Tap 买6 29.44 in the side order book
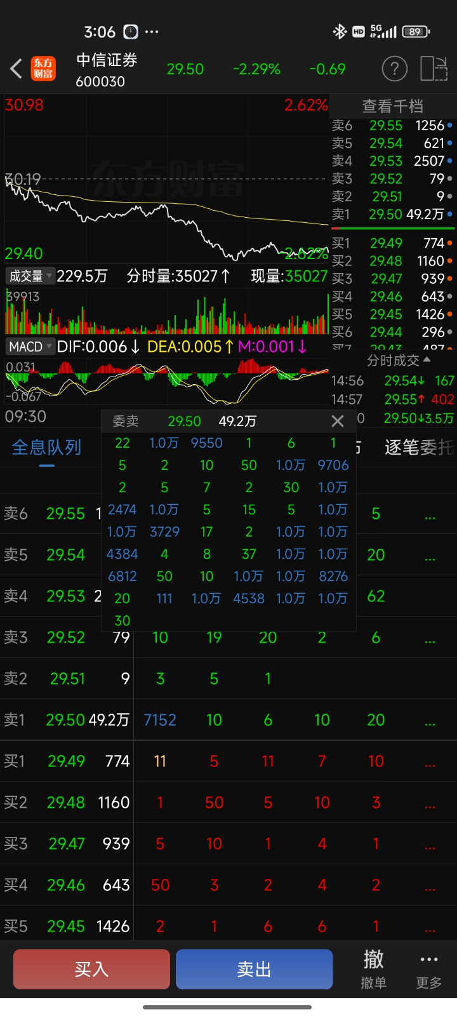 [392, 332]
